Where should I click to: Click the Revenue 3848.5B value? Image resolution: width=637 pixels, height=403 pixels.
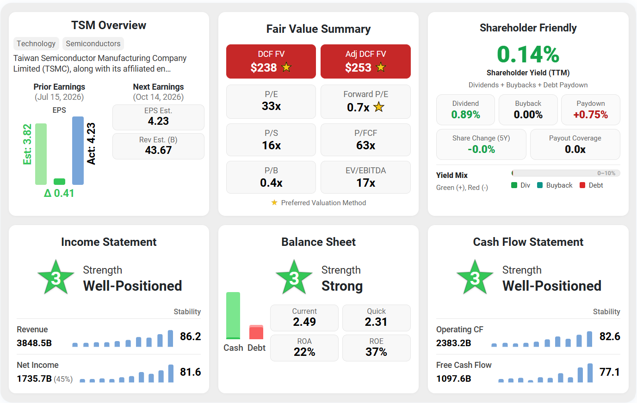[x=34, y=343]
